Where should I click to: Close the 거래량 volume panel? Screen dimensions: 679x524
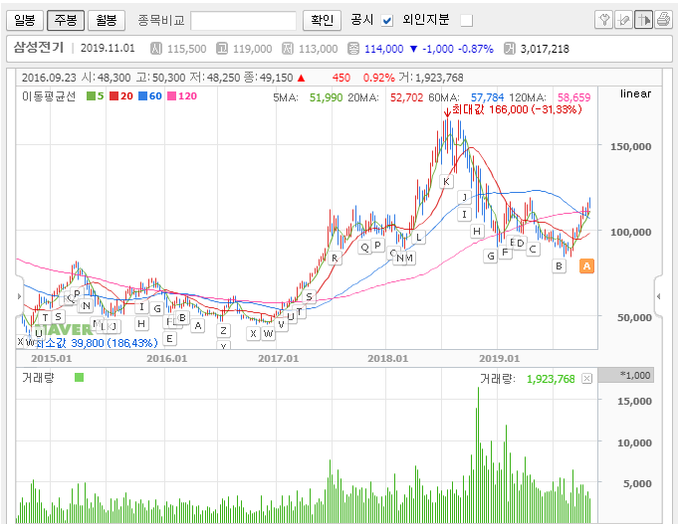click(586, 379)
